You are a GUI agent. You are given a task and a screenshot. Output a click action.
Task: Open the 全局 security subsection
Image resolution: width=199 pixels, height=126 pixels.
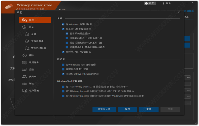[35, 34]
